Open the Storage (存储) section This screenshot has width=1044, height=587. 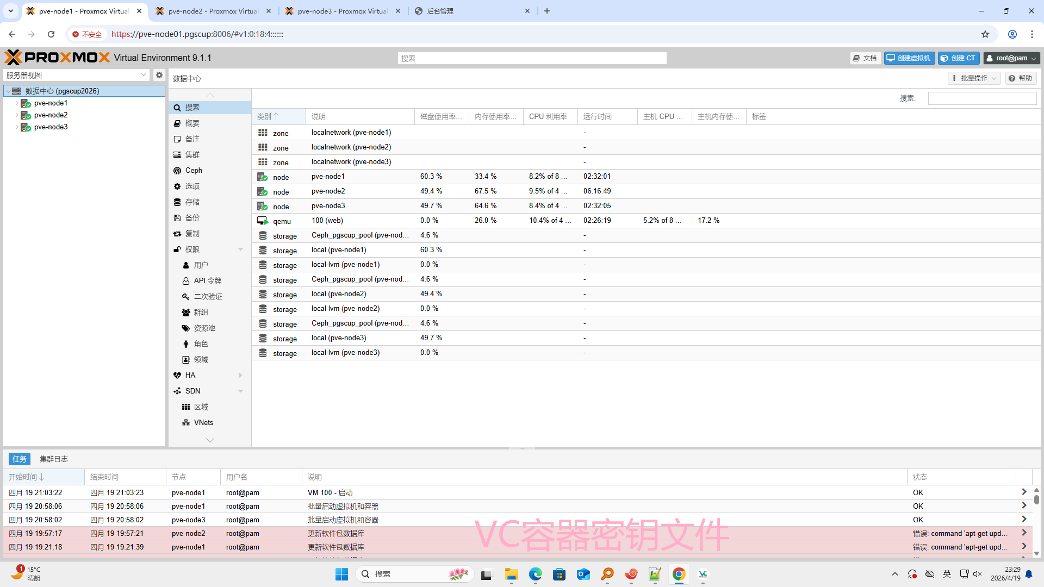pos(192,202)
